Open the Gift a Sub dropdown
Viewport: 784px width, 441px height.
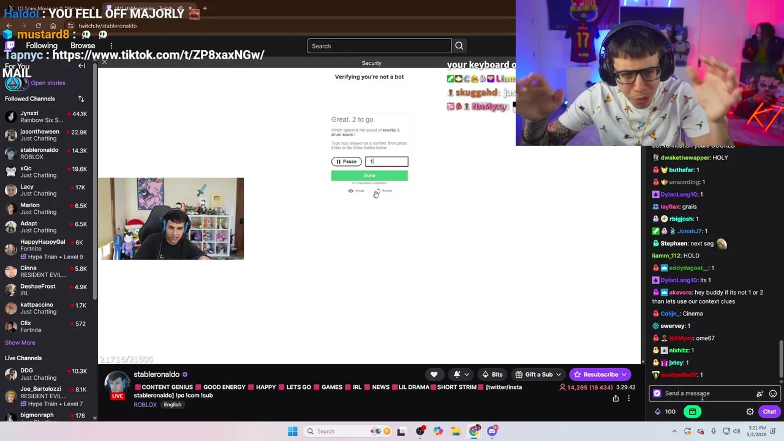coord(538,374)
